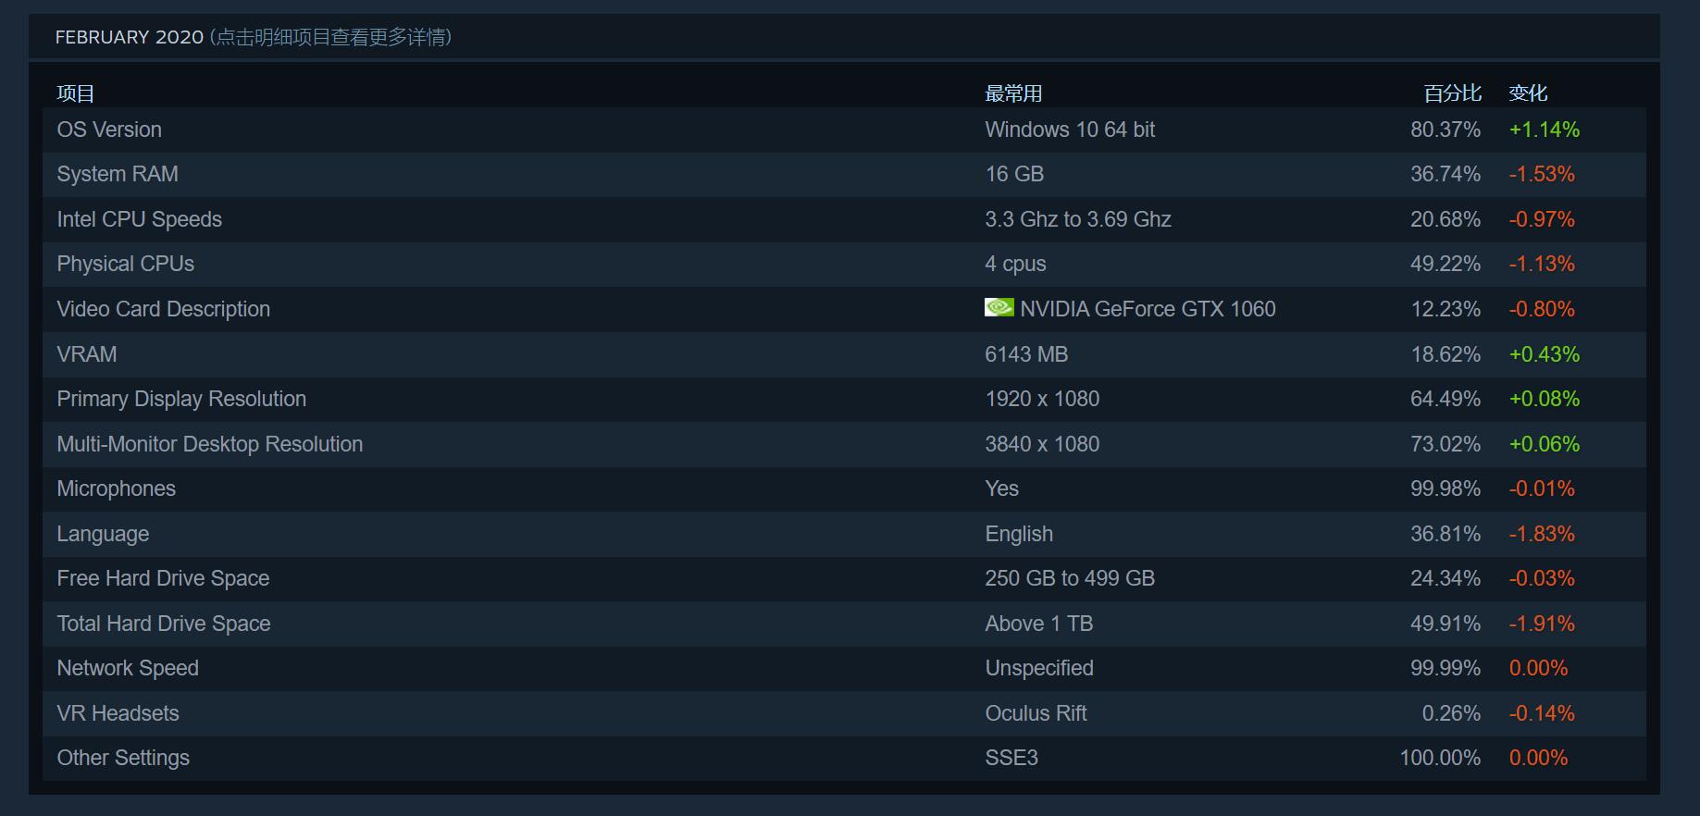Expand the OS Version row
The width and height of the screenshot is (1700, 816).
pyautogui.click(x=109, y=130)
